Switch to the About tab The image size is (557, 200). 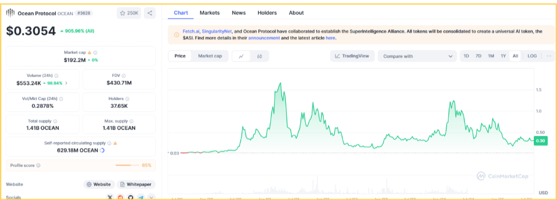point(296,13)
